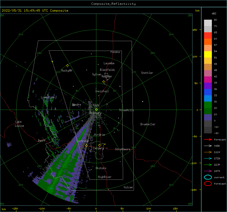Click the magenta 18TS arrow legend icon
This screenshot has width=227, height=212.
tap(208, 171)
